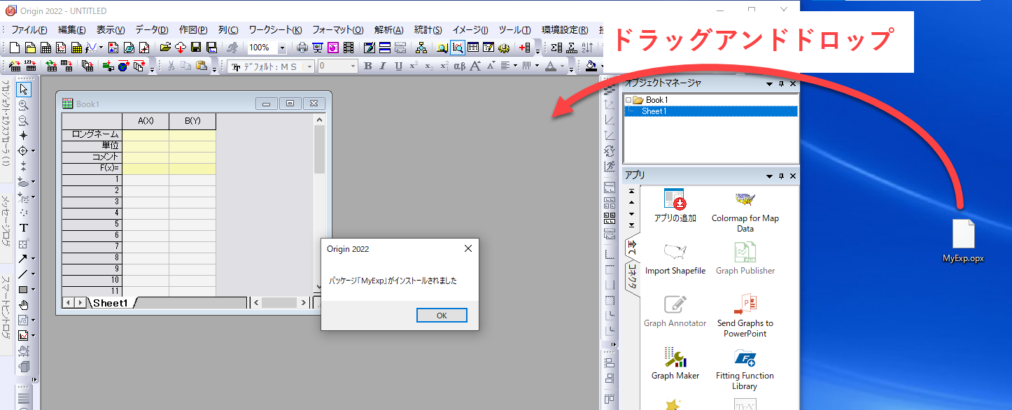Select column header A(X)
This screenshot has width=1012, height=410.
(146, 121)
